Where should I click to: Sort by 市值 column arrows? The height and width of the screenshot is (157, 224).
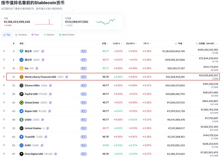pos(184,43)
